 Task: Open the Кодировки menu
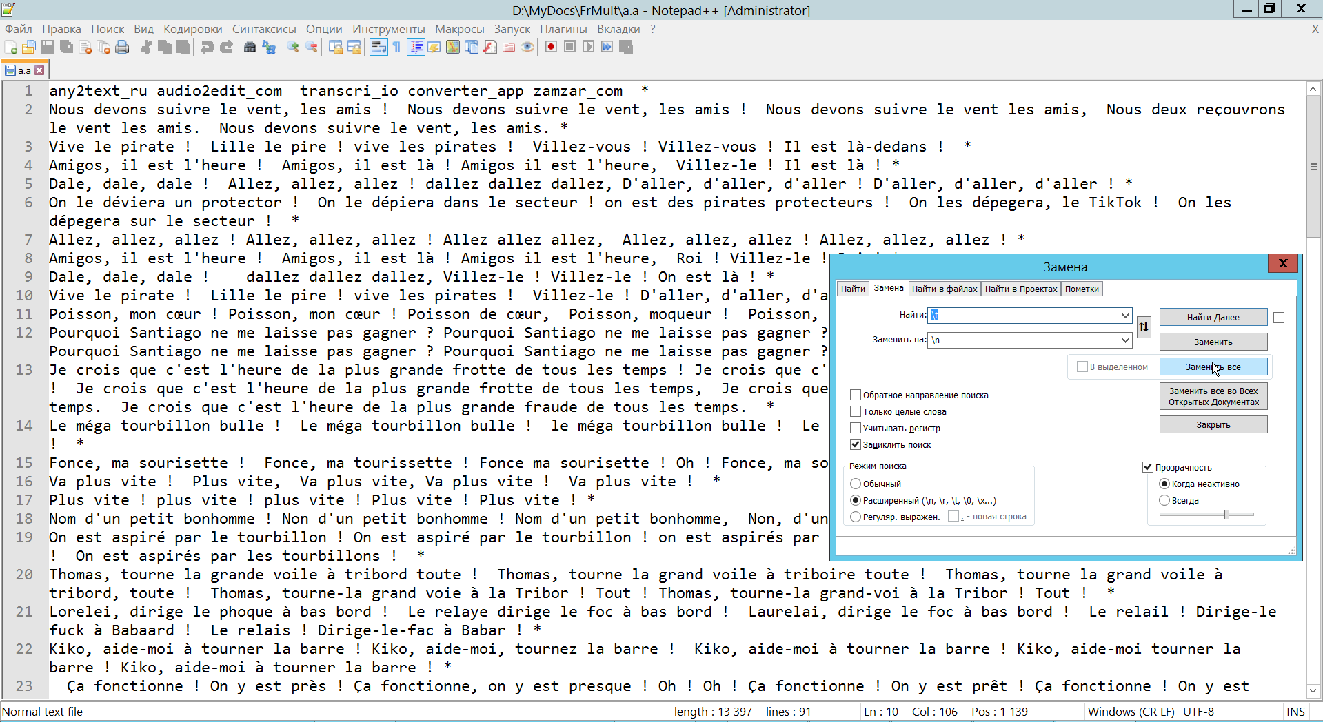(192, 29)
